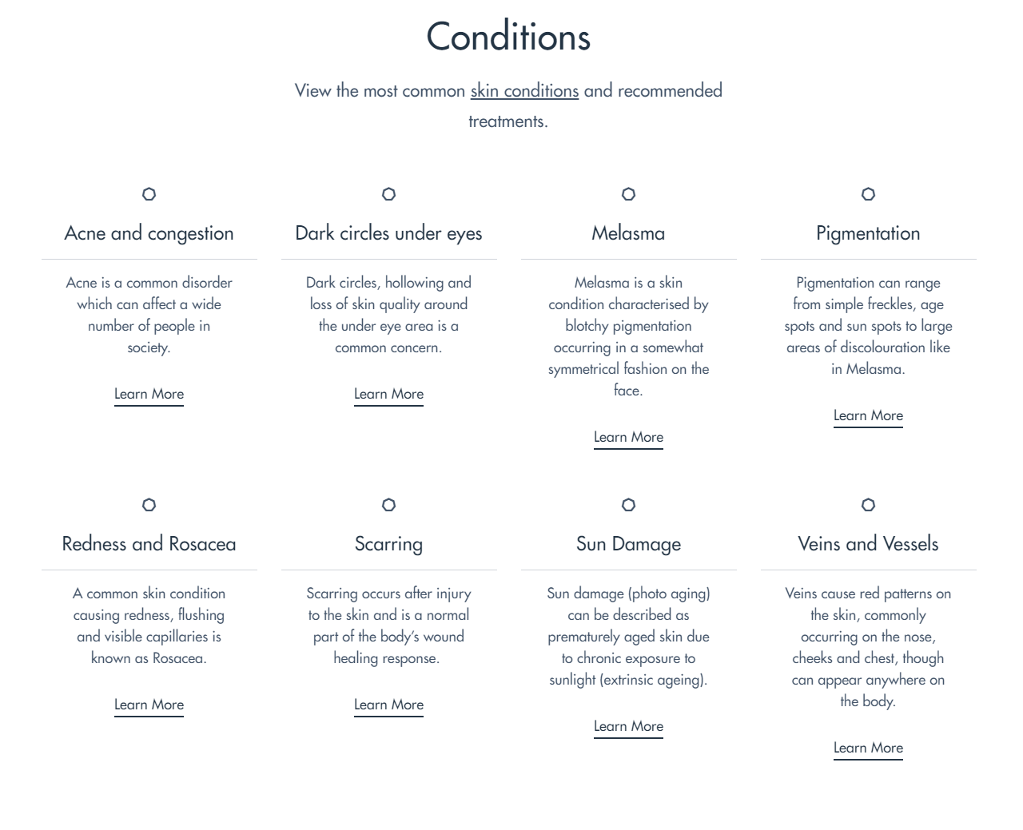Open Learn More for Sun Damage
1023x830 pixels.
pyautogui.click(x=628, y=726)
